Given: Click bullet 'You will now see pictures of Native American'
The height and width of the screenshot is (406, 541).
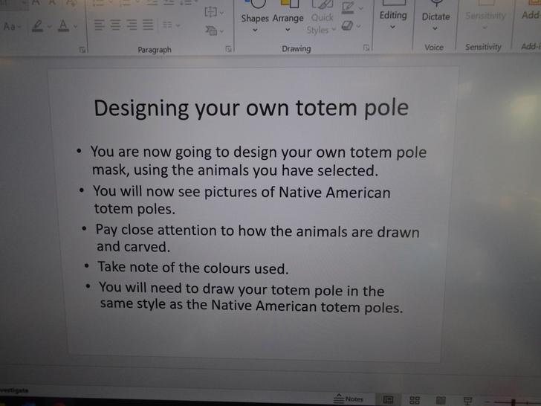Looking at the screenshot, I should (x=242, y=192).
